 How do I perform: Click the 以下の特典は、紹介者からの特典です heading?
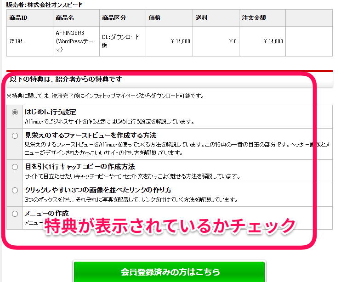66,79
